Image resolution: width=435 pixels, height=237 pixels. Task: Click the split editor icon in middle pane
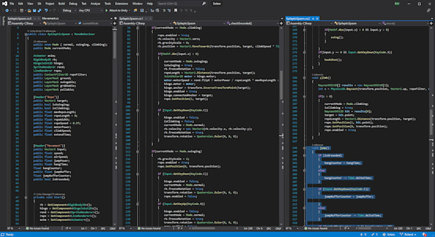[281, 23]
